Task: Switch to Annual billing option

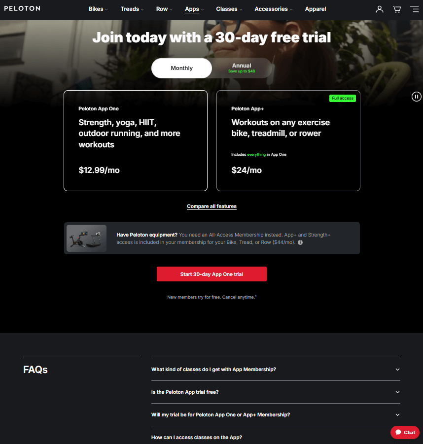Action: (242, 68)
